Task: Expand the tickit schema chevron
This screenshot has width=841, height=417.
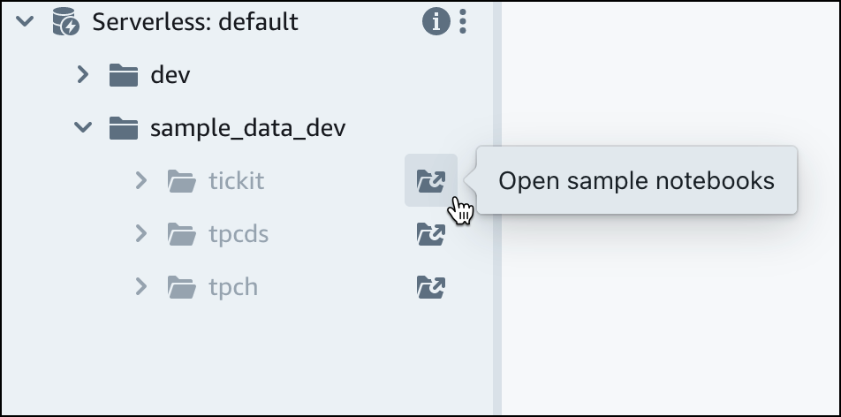Action: pos(140,181)
